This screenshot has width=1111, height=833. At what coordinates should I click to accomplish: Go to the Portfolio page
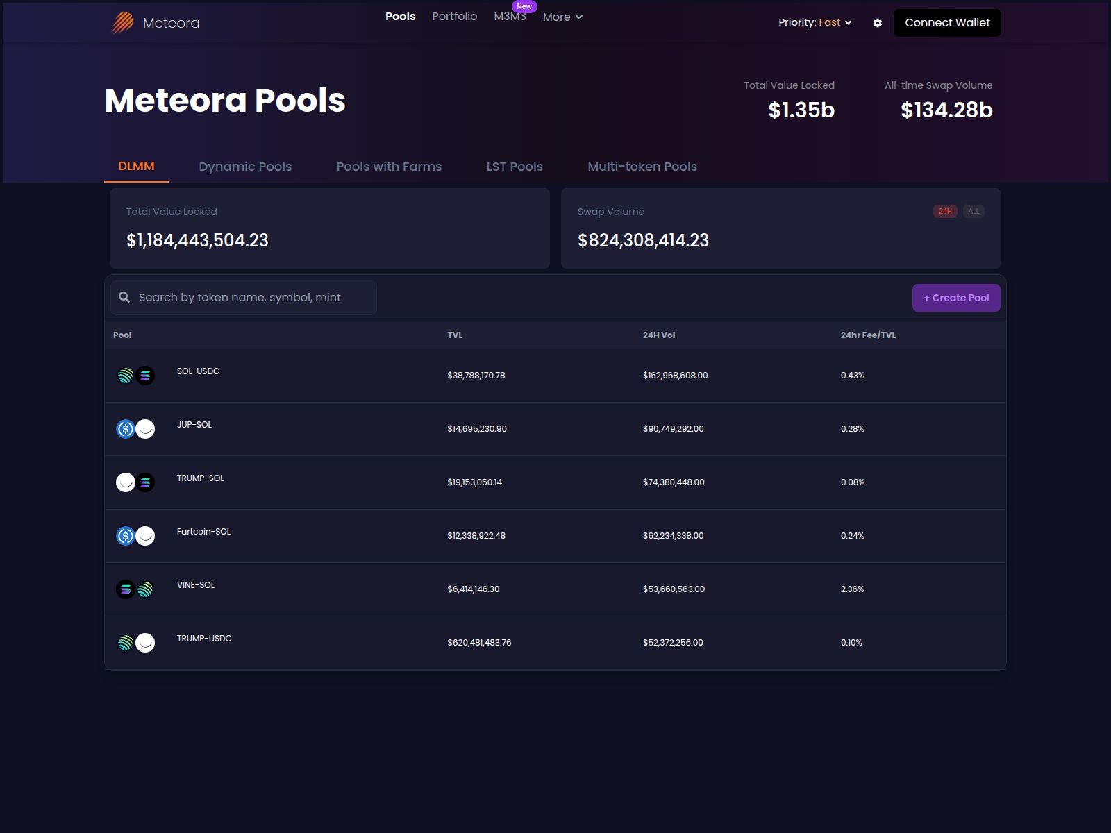(x=455, y=16)
